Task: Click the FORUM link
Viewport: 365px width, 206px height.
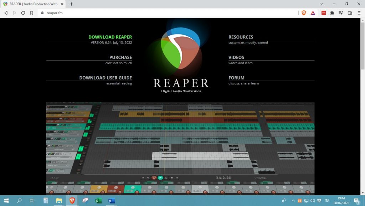Action: pyautogui.click(x=236, y=78)
